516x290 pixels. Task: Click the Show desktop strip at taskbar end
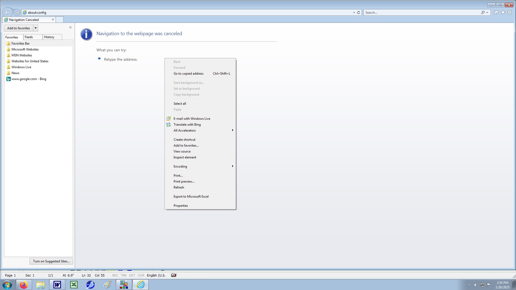click(514, 285)
